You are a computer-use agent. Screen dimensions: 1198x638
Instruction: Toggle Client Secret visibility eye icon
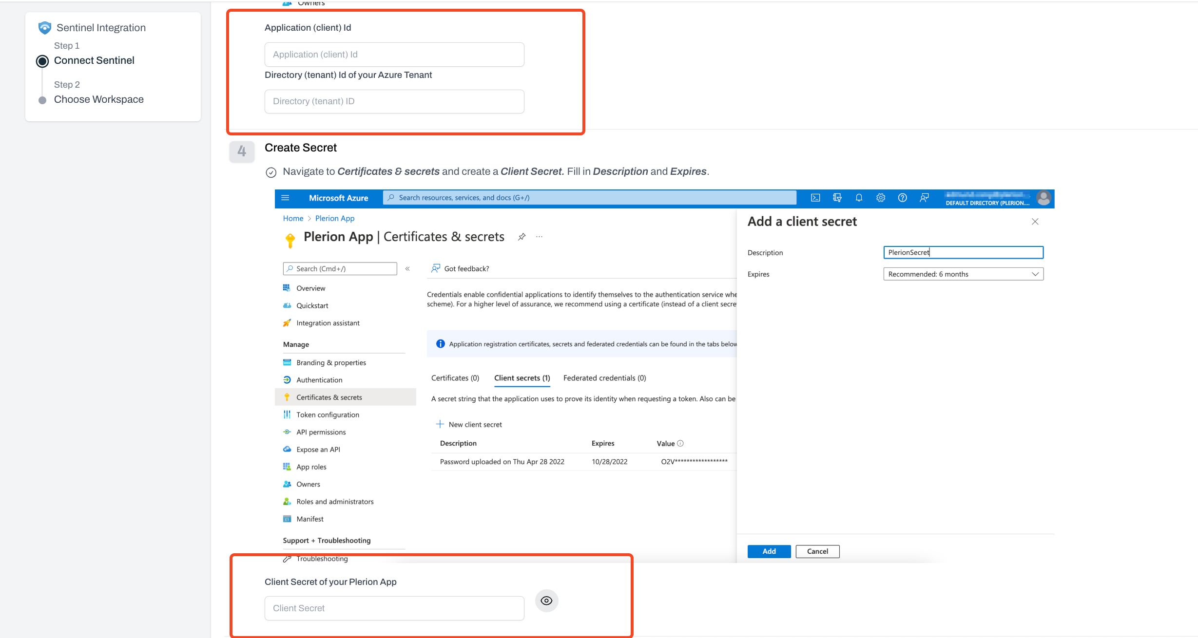pos(547,600)
